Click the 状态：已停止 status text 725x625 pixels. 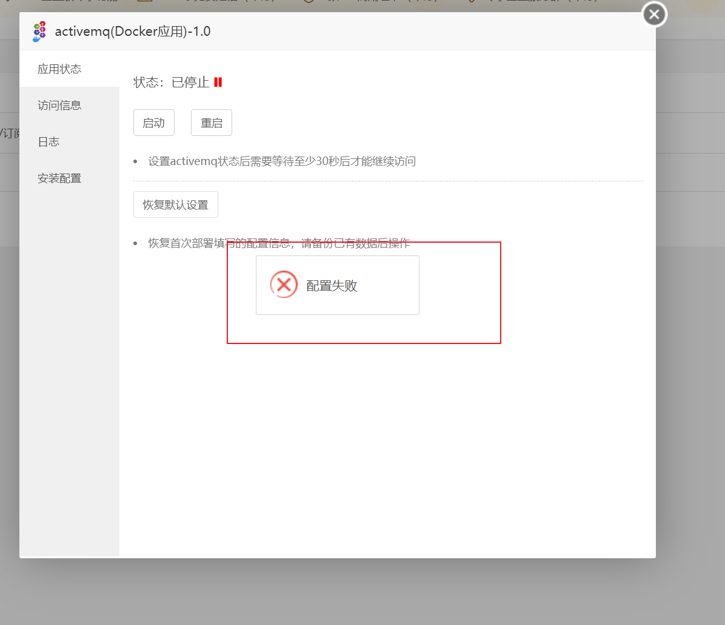click(171, 83)
